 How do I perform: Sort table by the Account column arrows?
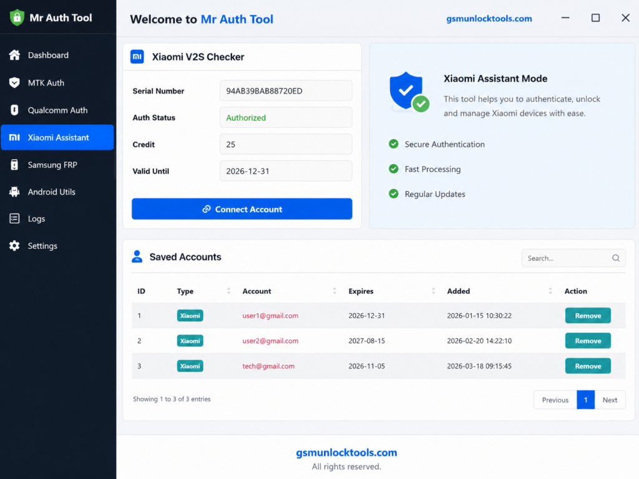click(334, 291)
